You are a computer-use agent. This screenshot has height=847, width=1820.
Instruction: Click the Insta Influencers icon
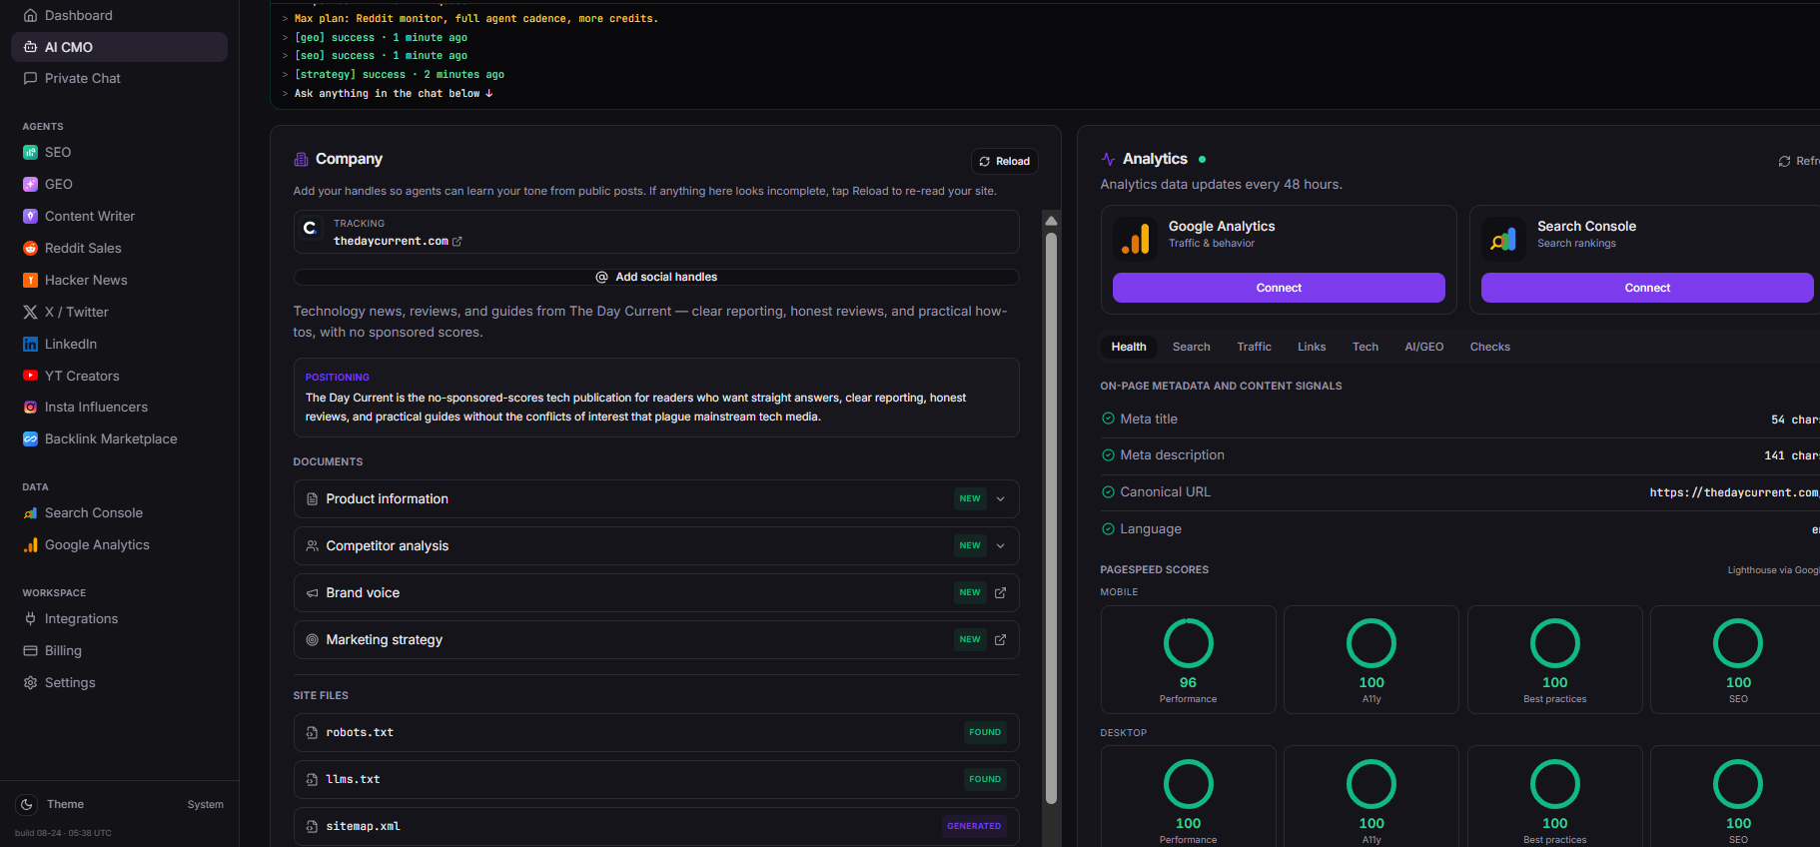tap(30, 407)
